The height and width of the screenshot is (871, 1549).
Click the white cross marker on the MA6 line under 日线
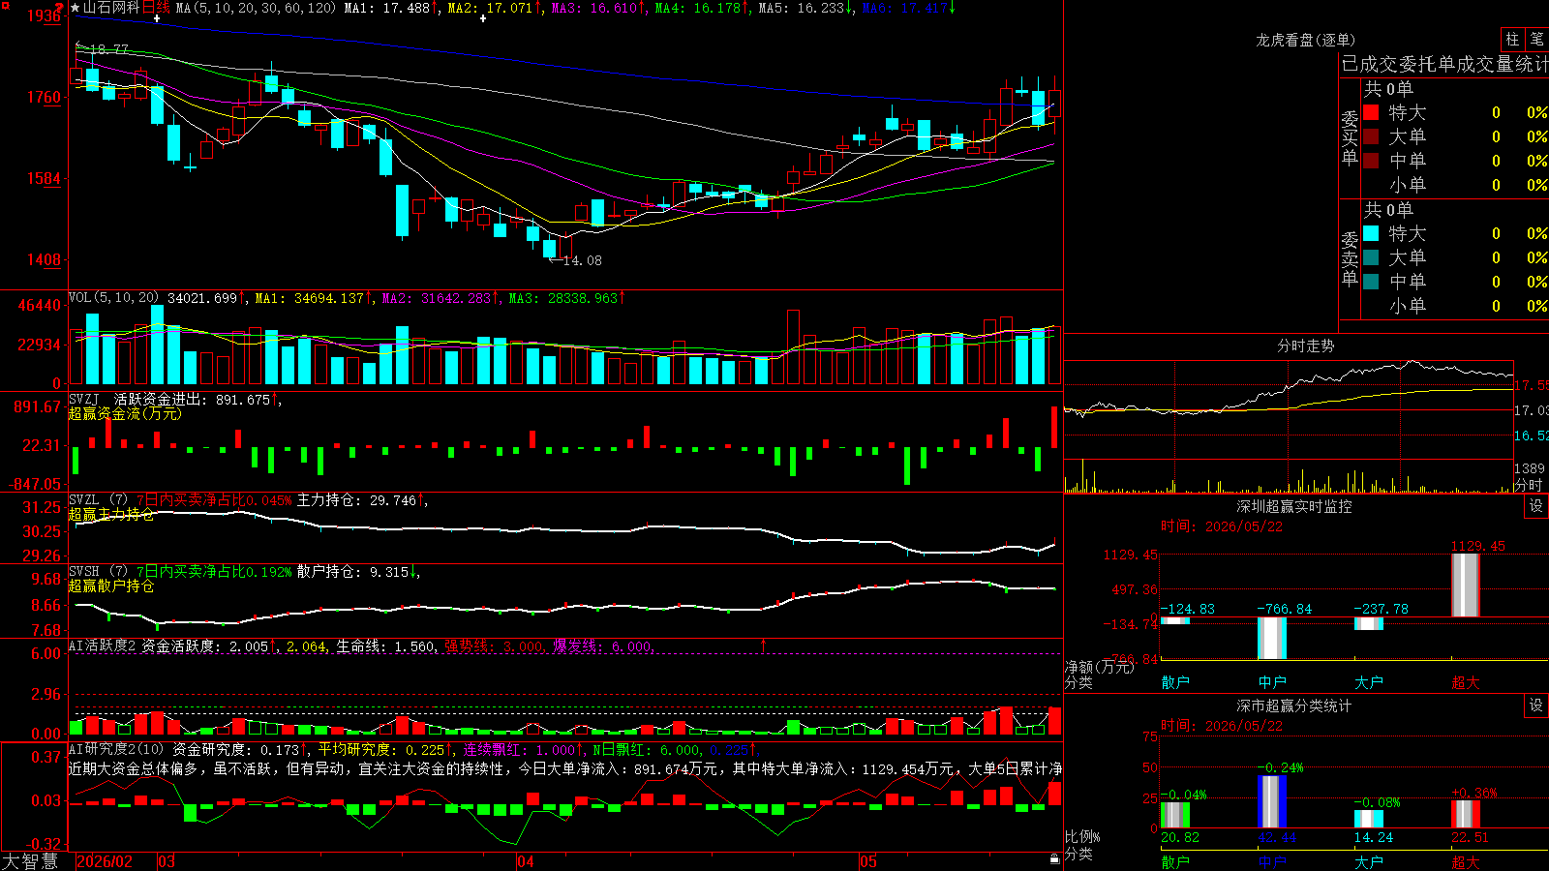coord(157,19)
